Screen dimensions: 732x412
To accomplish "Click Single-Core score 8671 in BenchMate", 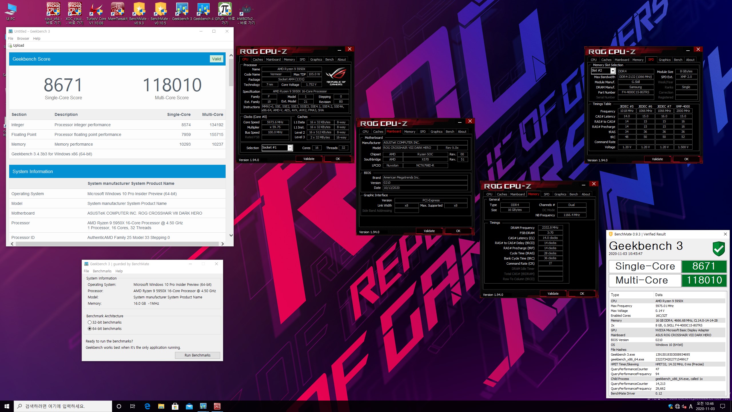I will tap(704, 266).
